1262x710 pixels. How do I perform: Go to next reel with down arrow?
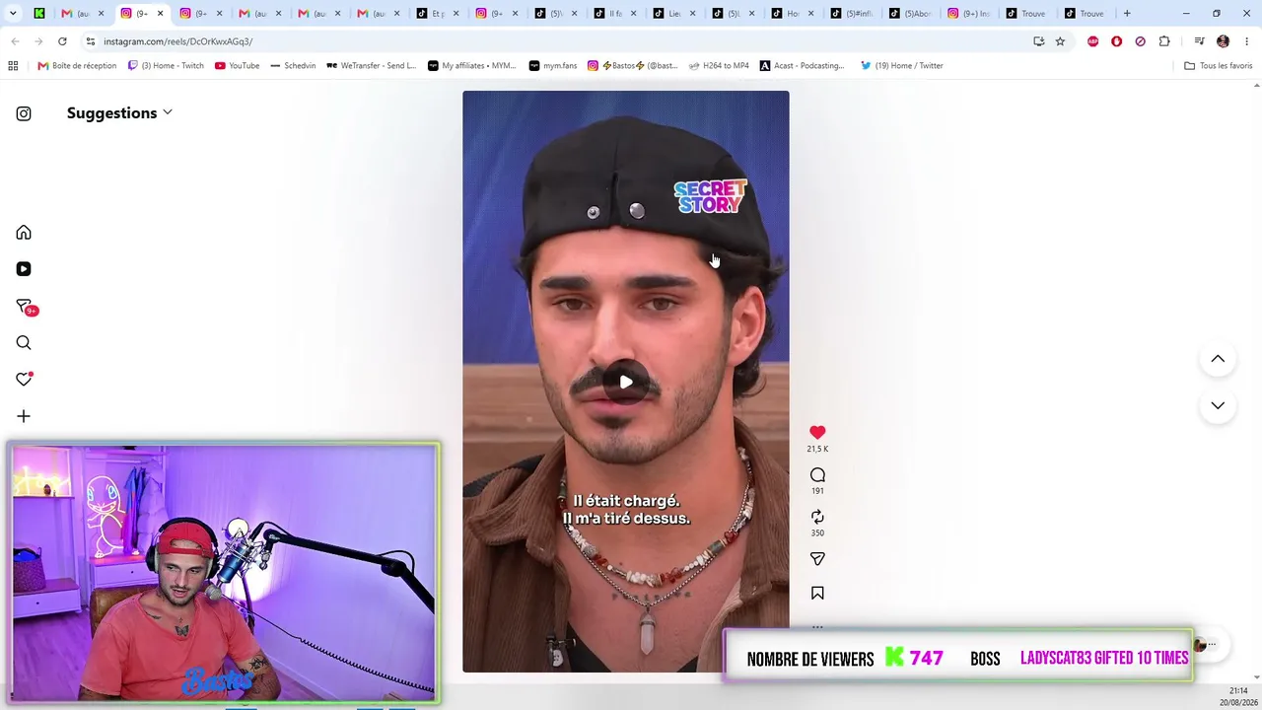[x=1218, y=405]
